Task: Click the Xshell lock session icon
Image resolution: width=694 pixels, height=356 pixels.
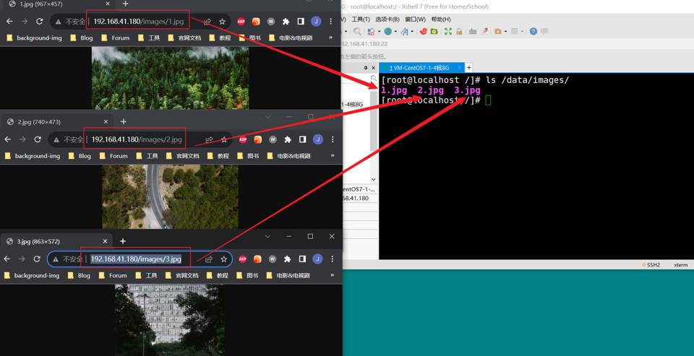Action: click(x=459, y=32)
